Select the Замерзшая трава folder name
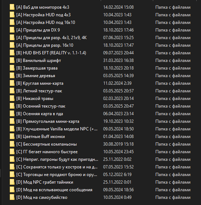Image resolution: width=201 pixels, height=205 pixels. tap(37, 68)
